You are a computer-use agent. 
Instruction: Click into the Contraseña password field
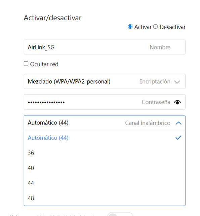[105, 102]
